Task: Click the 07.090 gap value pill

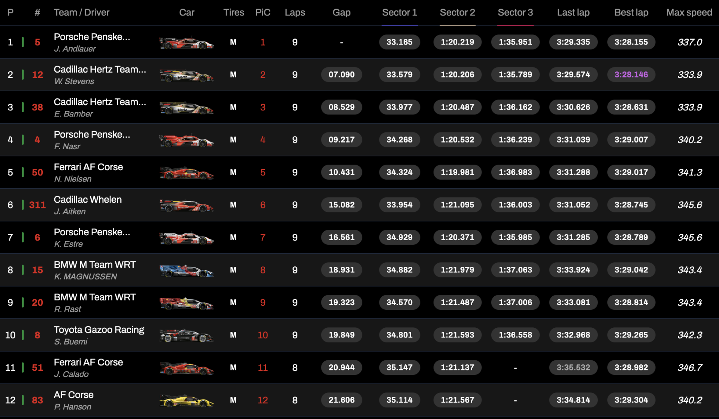Action: [342, 74]
